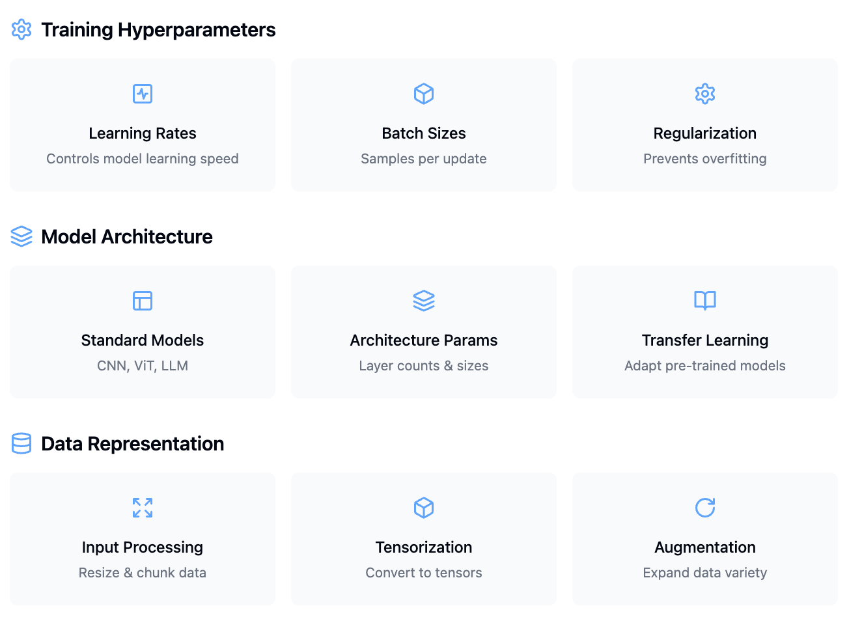The width and height of the screenshot is (849, 621).
Task: Click the gear icon beside Training Hyperparameters
Action: [21, 29]
